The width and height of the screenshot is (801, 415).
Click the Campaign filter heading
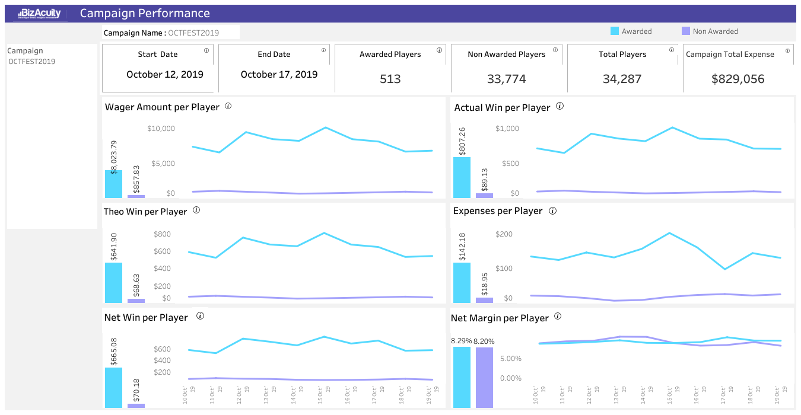point(25,51)
